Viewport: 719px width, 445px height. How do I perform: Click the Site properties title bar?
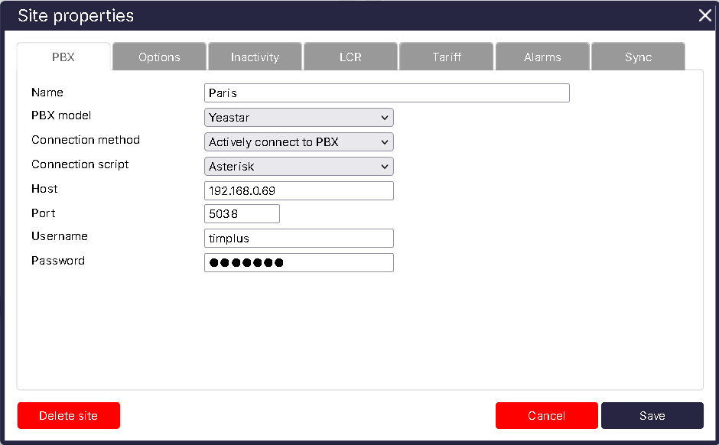306,15
